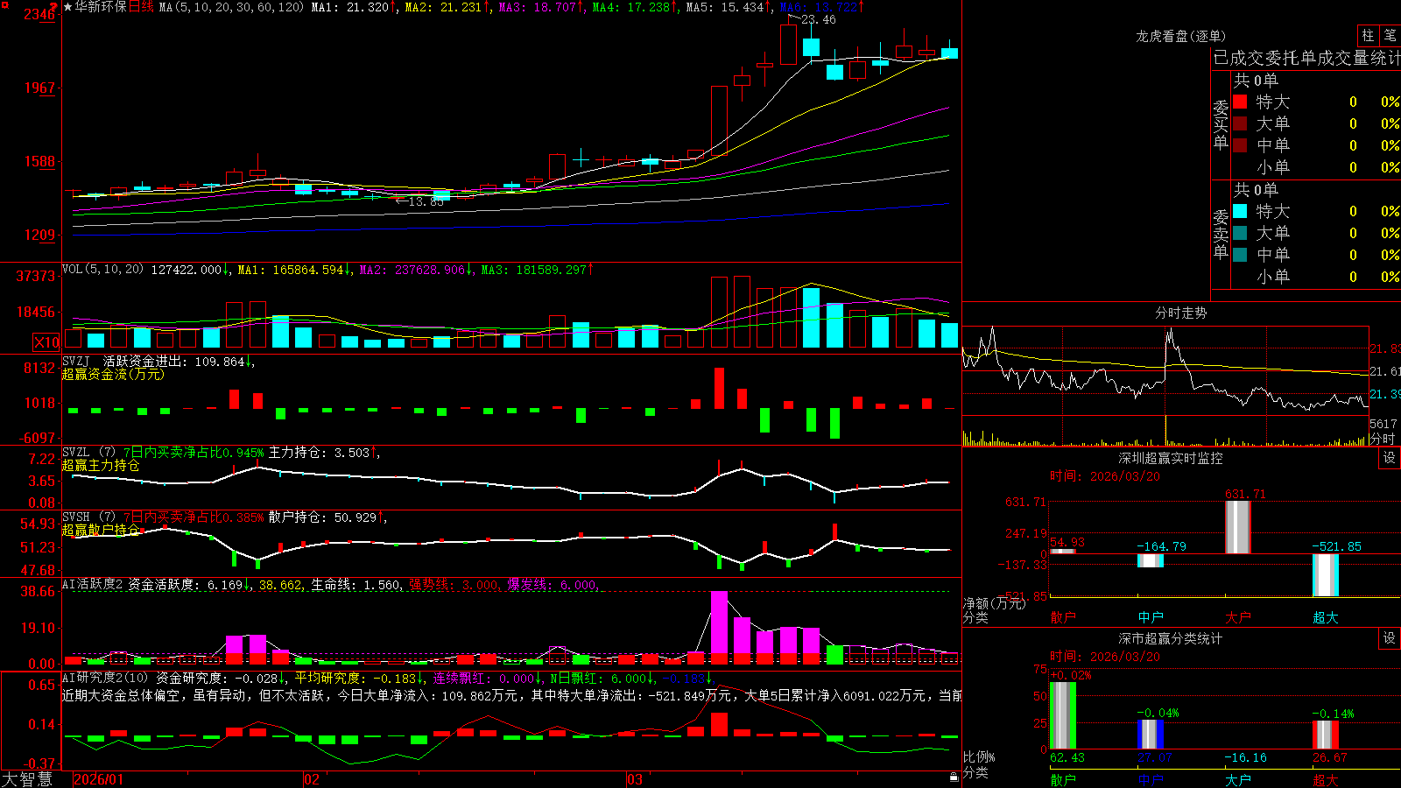Click the 大智慧 logo at bottom left
1401x788 pixels.
click(26, 779)
